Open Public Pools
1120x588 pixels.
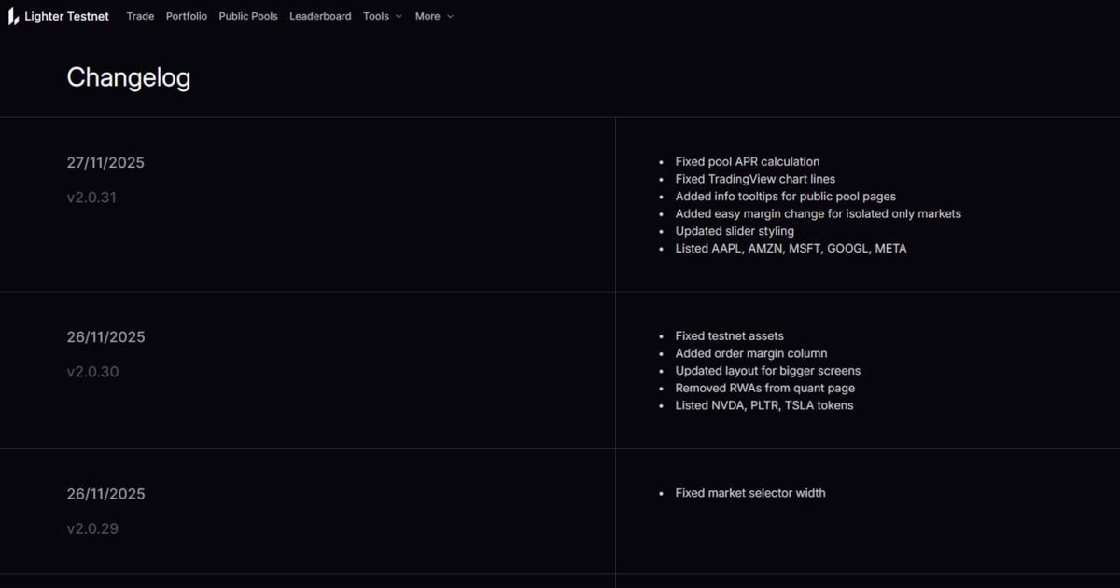(248, 16)
